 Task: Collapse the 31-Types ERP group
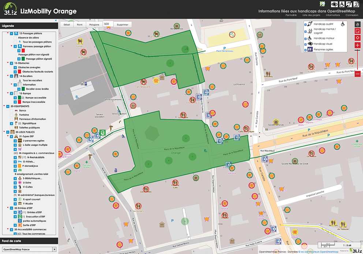pos(8,136)
